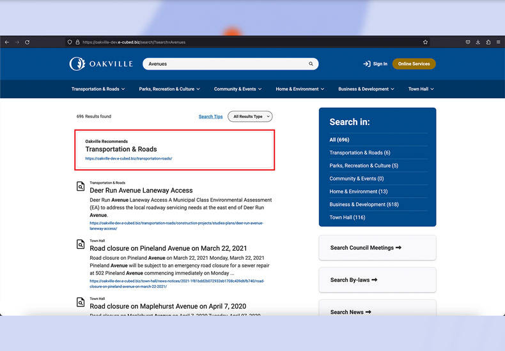The image size is (505, 351).
Task: Reload the page with refresh icon
Action: pyautogui.click(x=27, y=42)
